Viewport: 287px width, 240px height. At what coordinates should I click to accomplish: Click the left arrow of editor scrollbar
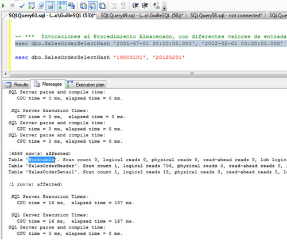[6, 74]
